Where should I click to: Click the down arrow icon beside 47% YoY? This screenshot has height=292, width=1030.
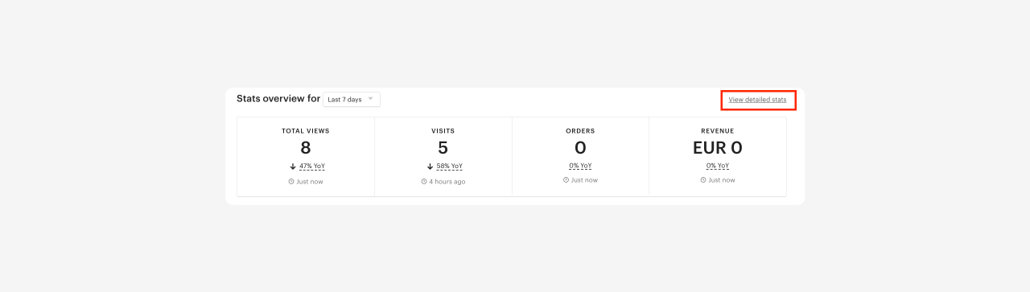click(x=293, y=167)
